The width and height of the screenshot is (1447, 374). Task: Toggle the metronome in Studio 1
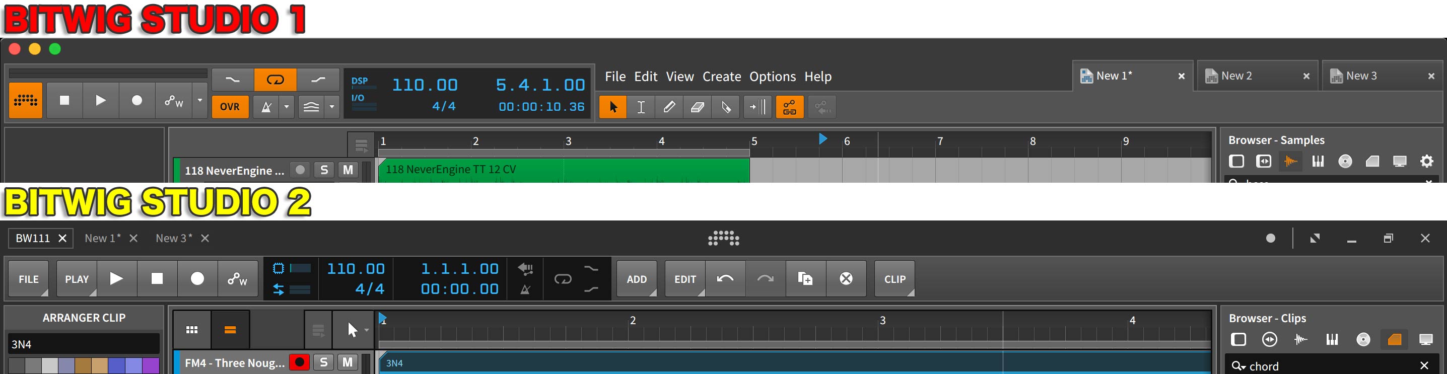click(266, 107)
